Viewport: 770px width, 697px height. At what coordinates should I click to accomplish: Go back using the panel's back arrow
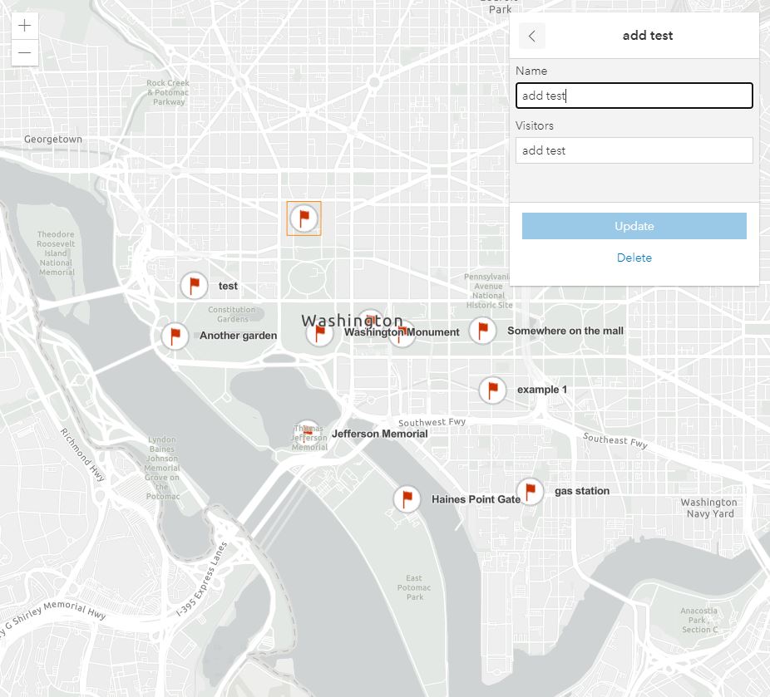pos(532,36)
